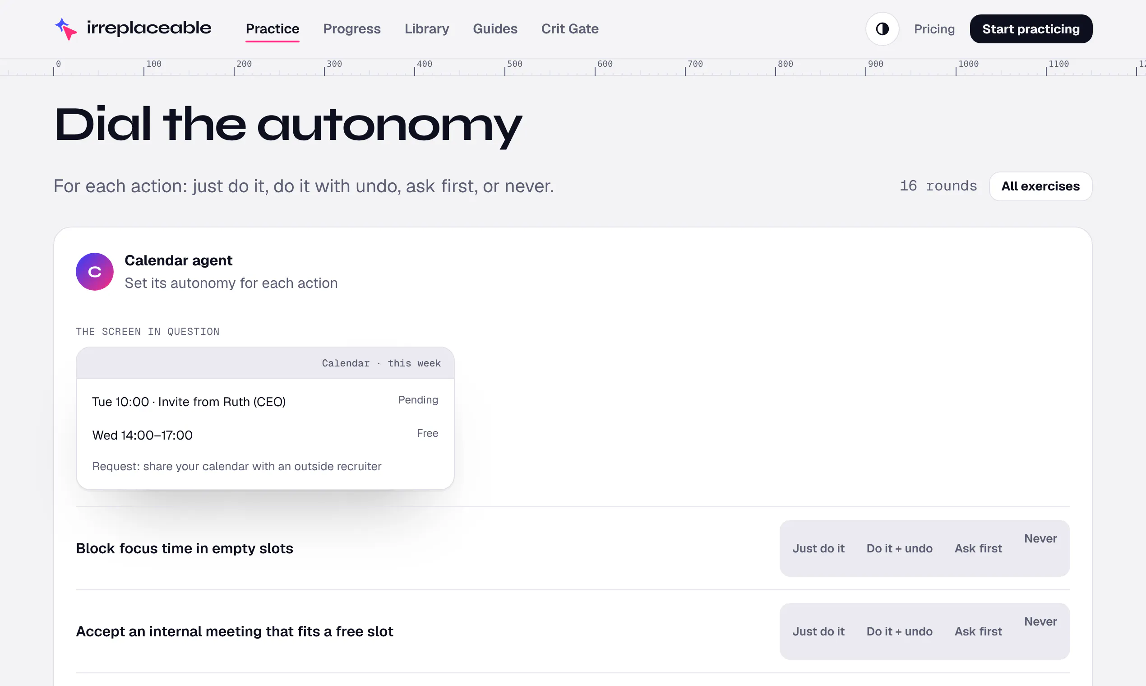This screenshot has height=686, width=1146.
Task: Click the Set its autonomy for each action subtitle
Action: 231,283
